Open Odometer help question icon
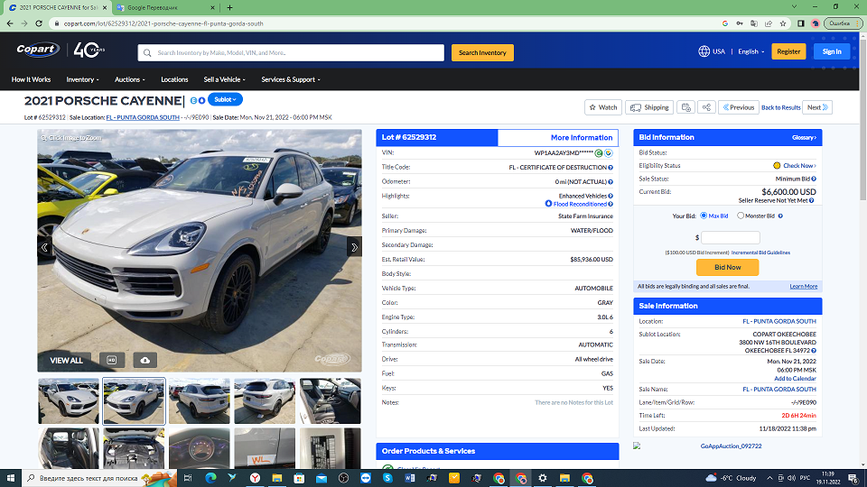 611,181
